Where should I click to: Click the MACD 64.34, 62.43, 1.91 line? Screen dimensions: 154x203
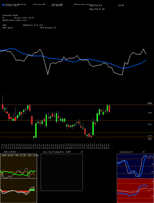[15, 20]
